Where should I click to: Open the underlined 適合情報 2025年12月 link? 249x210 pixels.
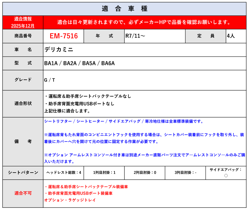23,22
